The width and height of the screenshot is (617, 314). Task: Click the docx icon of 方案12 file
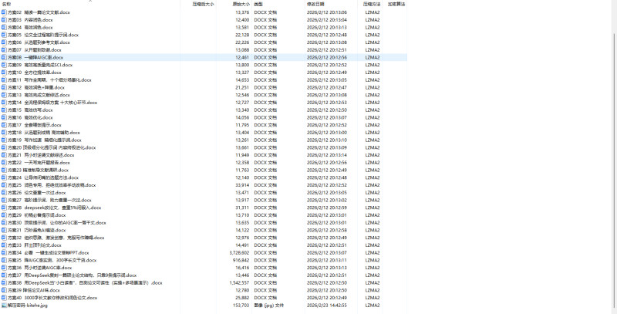pyautogui.click(x=4, y=87)
